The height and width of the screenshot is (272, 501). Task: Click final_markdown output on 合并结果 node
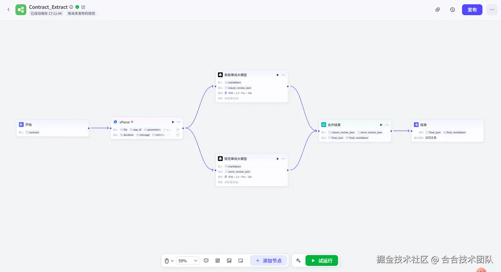tap(357, 138)
